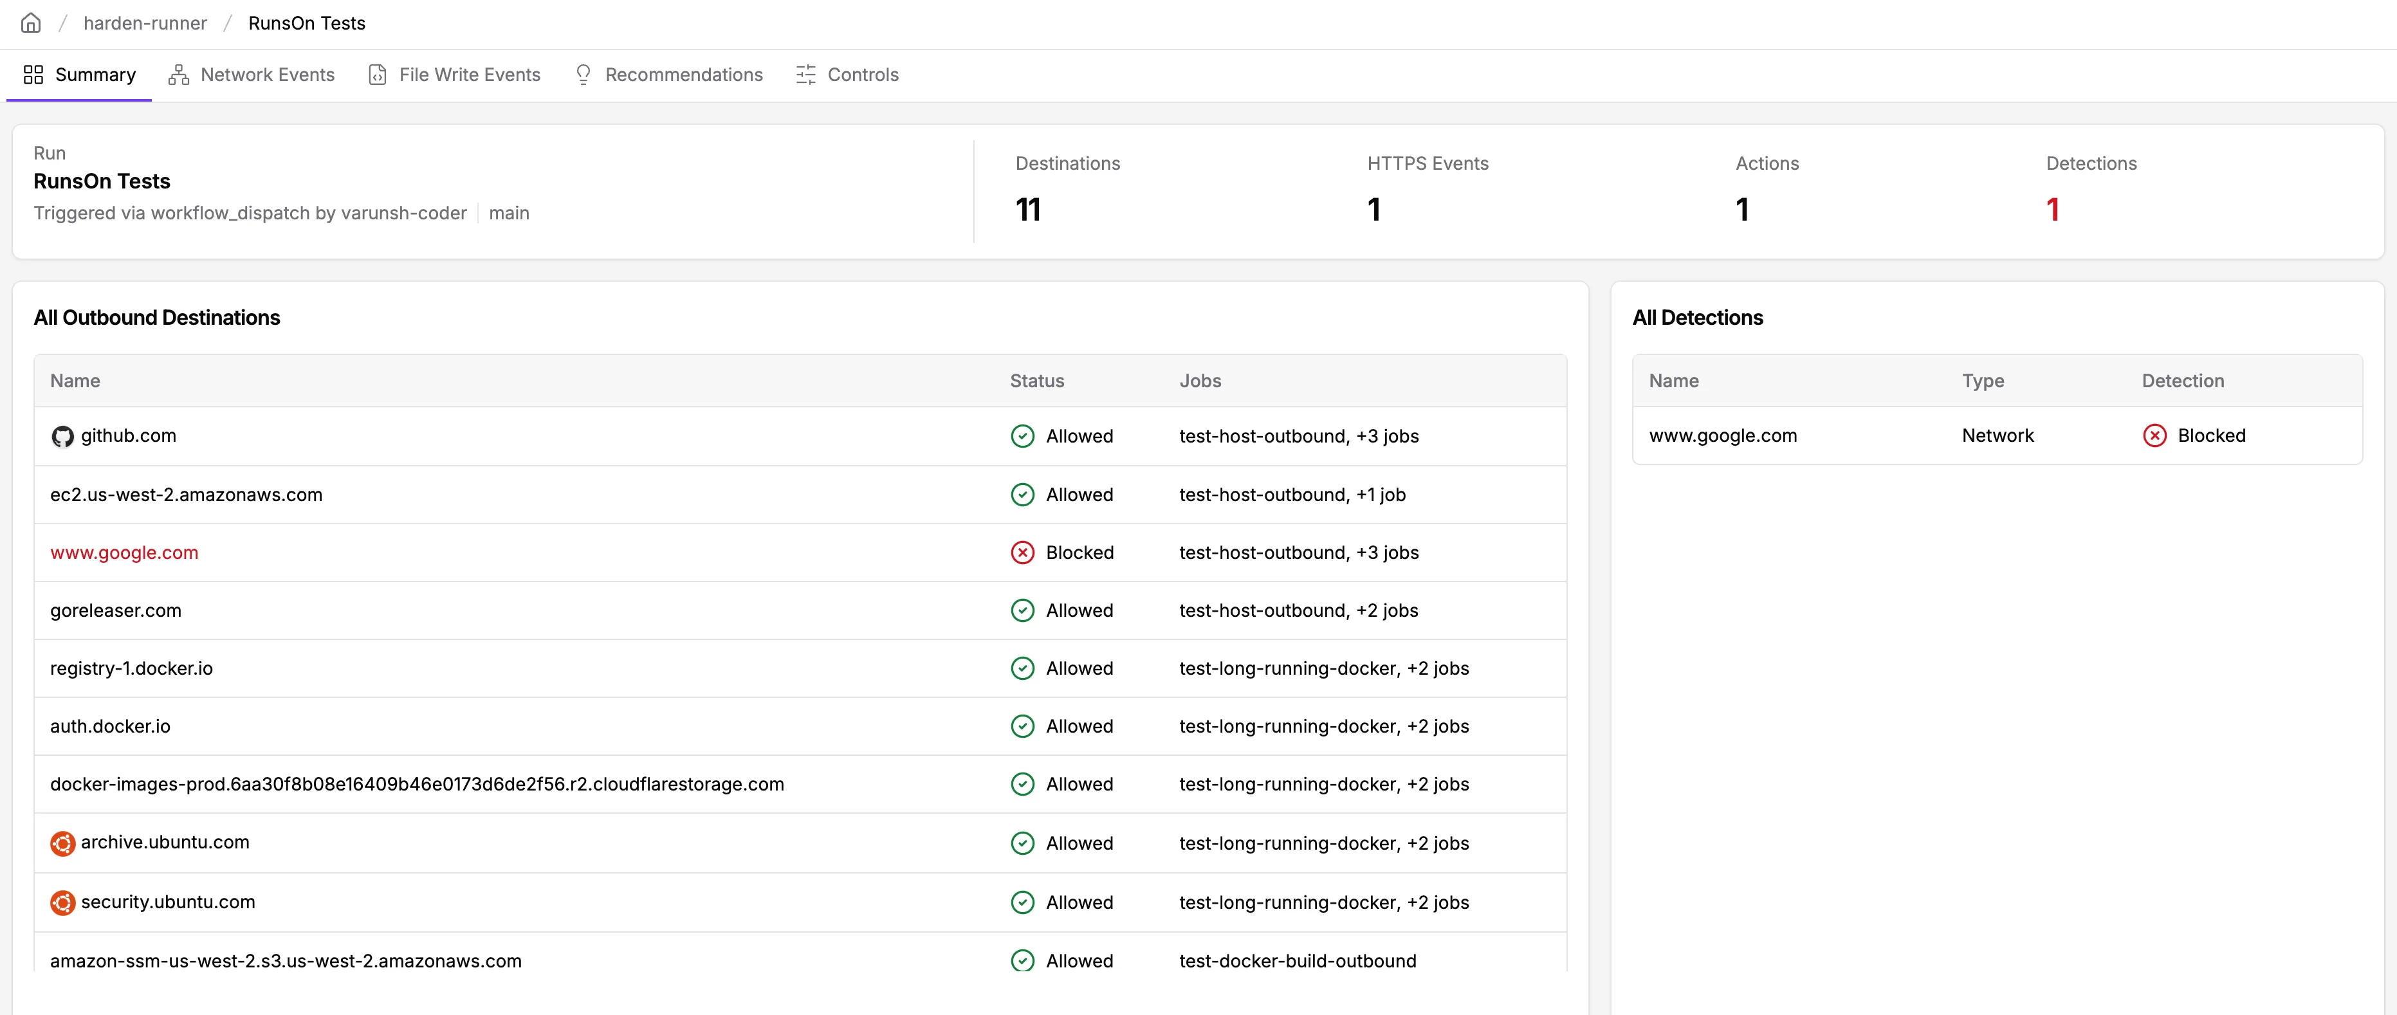The height and width of the screenshot is (1015, 2397).
Task: Click the RunsOn Tests breadcrumb entry
Action: (306, 23)
